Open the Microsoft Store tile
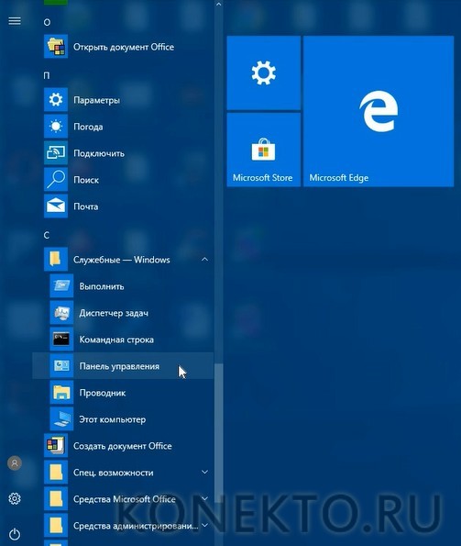 pyautogui.click(x=264, y=150)
